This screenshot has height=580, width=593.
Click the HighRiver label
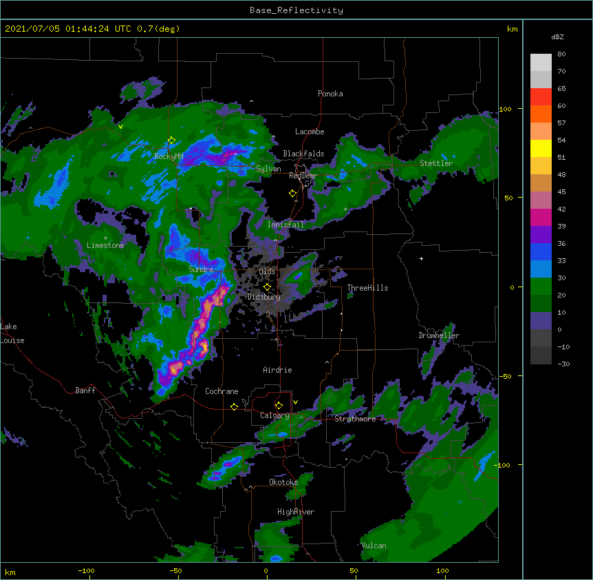(296, 512)
